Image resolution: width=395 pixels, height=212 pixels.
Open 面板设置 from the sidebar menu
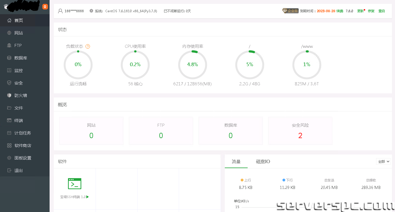(x=23, y=158)
